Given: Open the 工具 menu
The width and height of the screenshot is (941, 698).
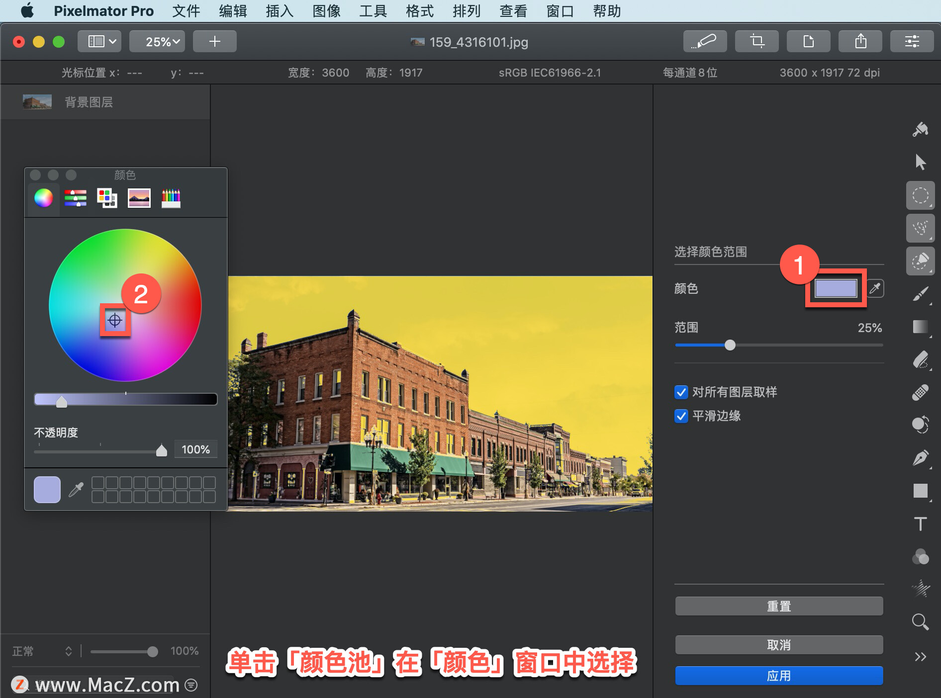Looking at the screenshot, I should pos(372,11).
